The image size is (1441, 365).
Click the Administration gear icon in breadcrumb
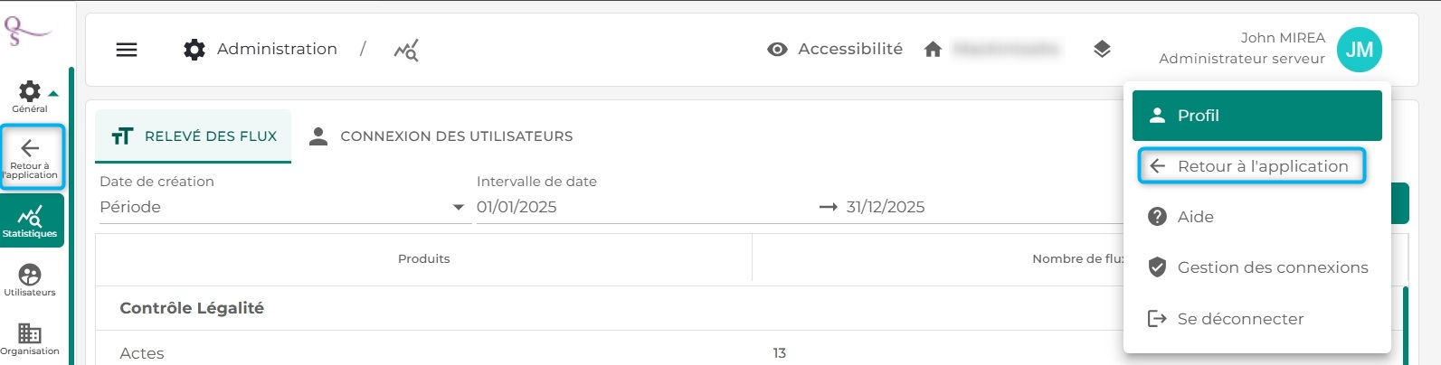[x=194, y=50]
